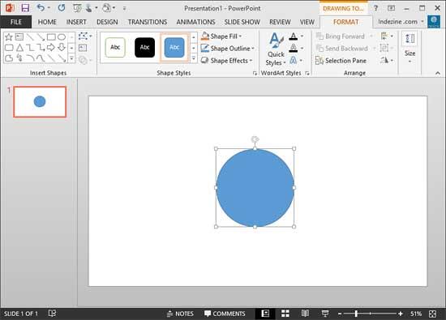Open the ANIMATIONS tab

pyautogui.click(x=195, y=22)
